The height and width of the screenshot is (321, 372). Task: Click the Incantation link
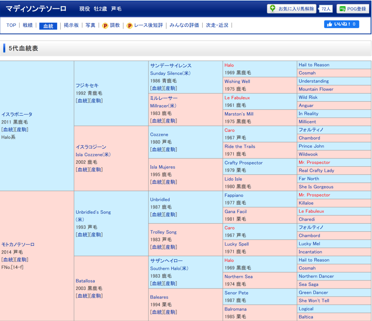(310, 252)
